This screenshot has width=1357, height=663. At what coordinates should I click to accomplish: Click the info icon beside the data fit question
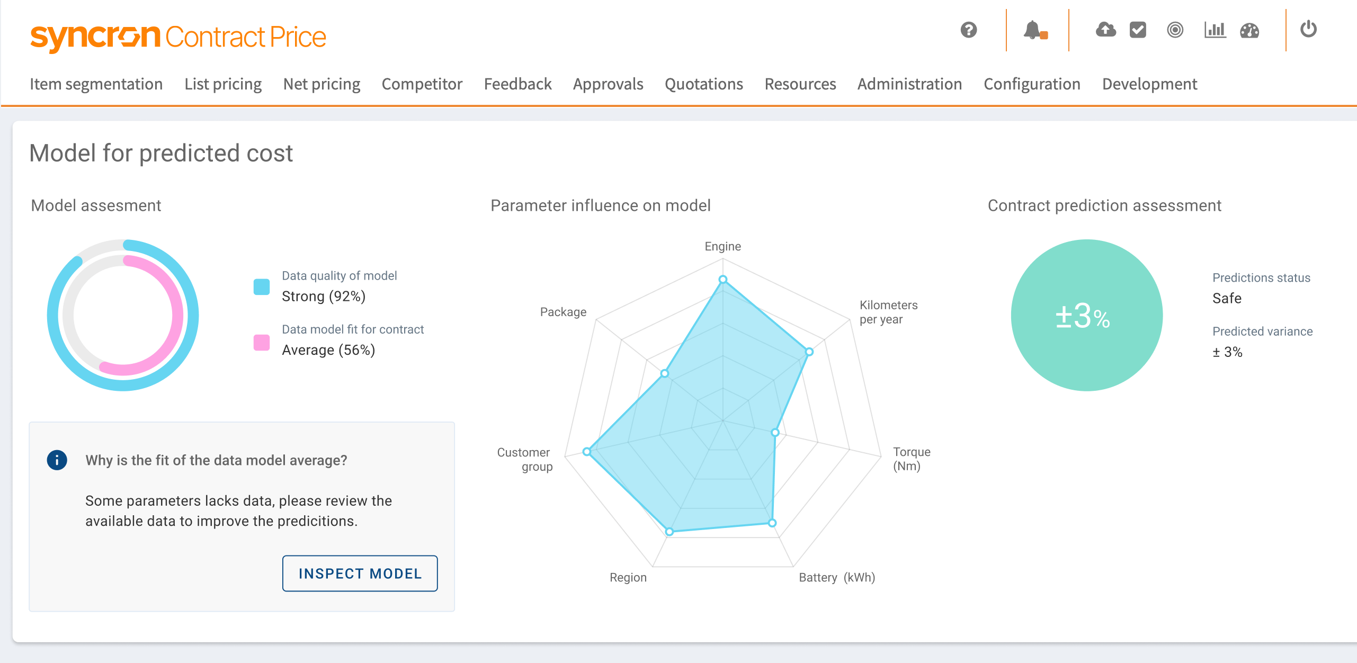[x=57, y=460]
